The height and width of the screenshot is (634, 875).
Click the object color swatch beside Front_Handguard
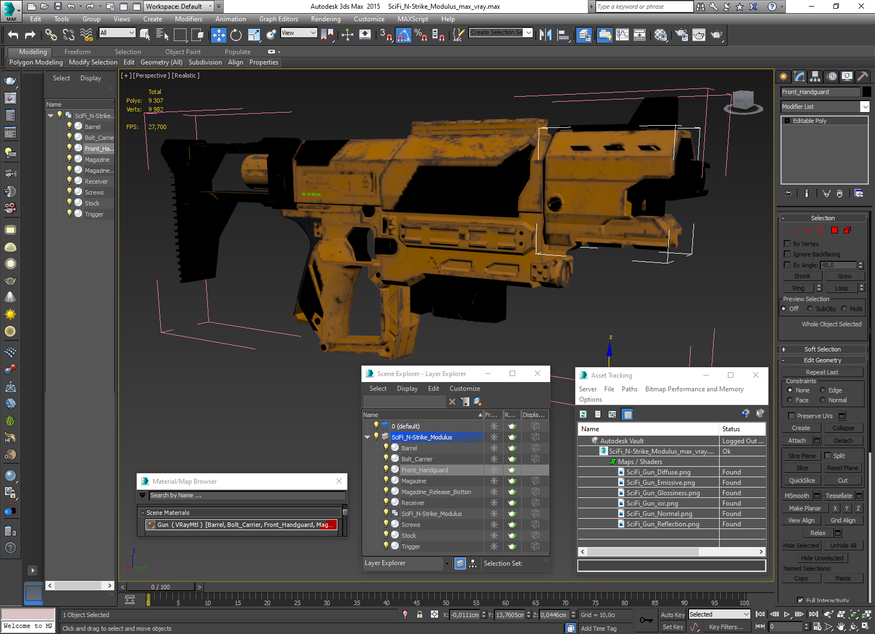(x=866, y=92)
